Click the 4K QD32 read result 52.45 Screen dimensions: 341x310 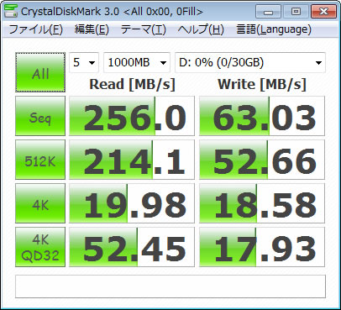[x=132, y=247]
